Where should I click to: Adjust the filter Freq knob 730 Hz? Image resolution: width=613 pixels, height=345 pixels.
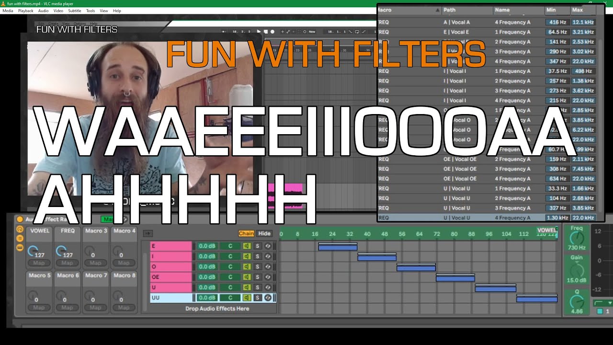click(x=577, y=238)
